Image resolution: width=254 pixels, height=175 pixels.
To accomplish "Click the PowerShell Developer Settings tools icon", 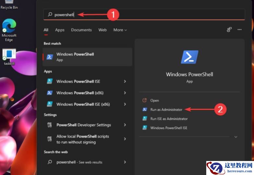I will click(x=50, y=125).
